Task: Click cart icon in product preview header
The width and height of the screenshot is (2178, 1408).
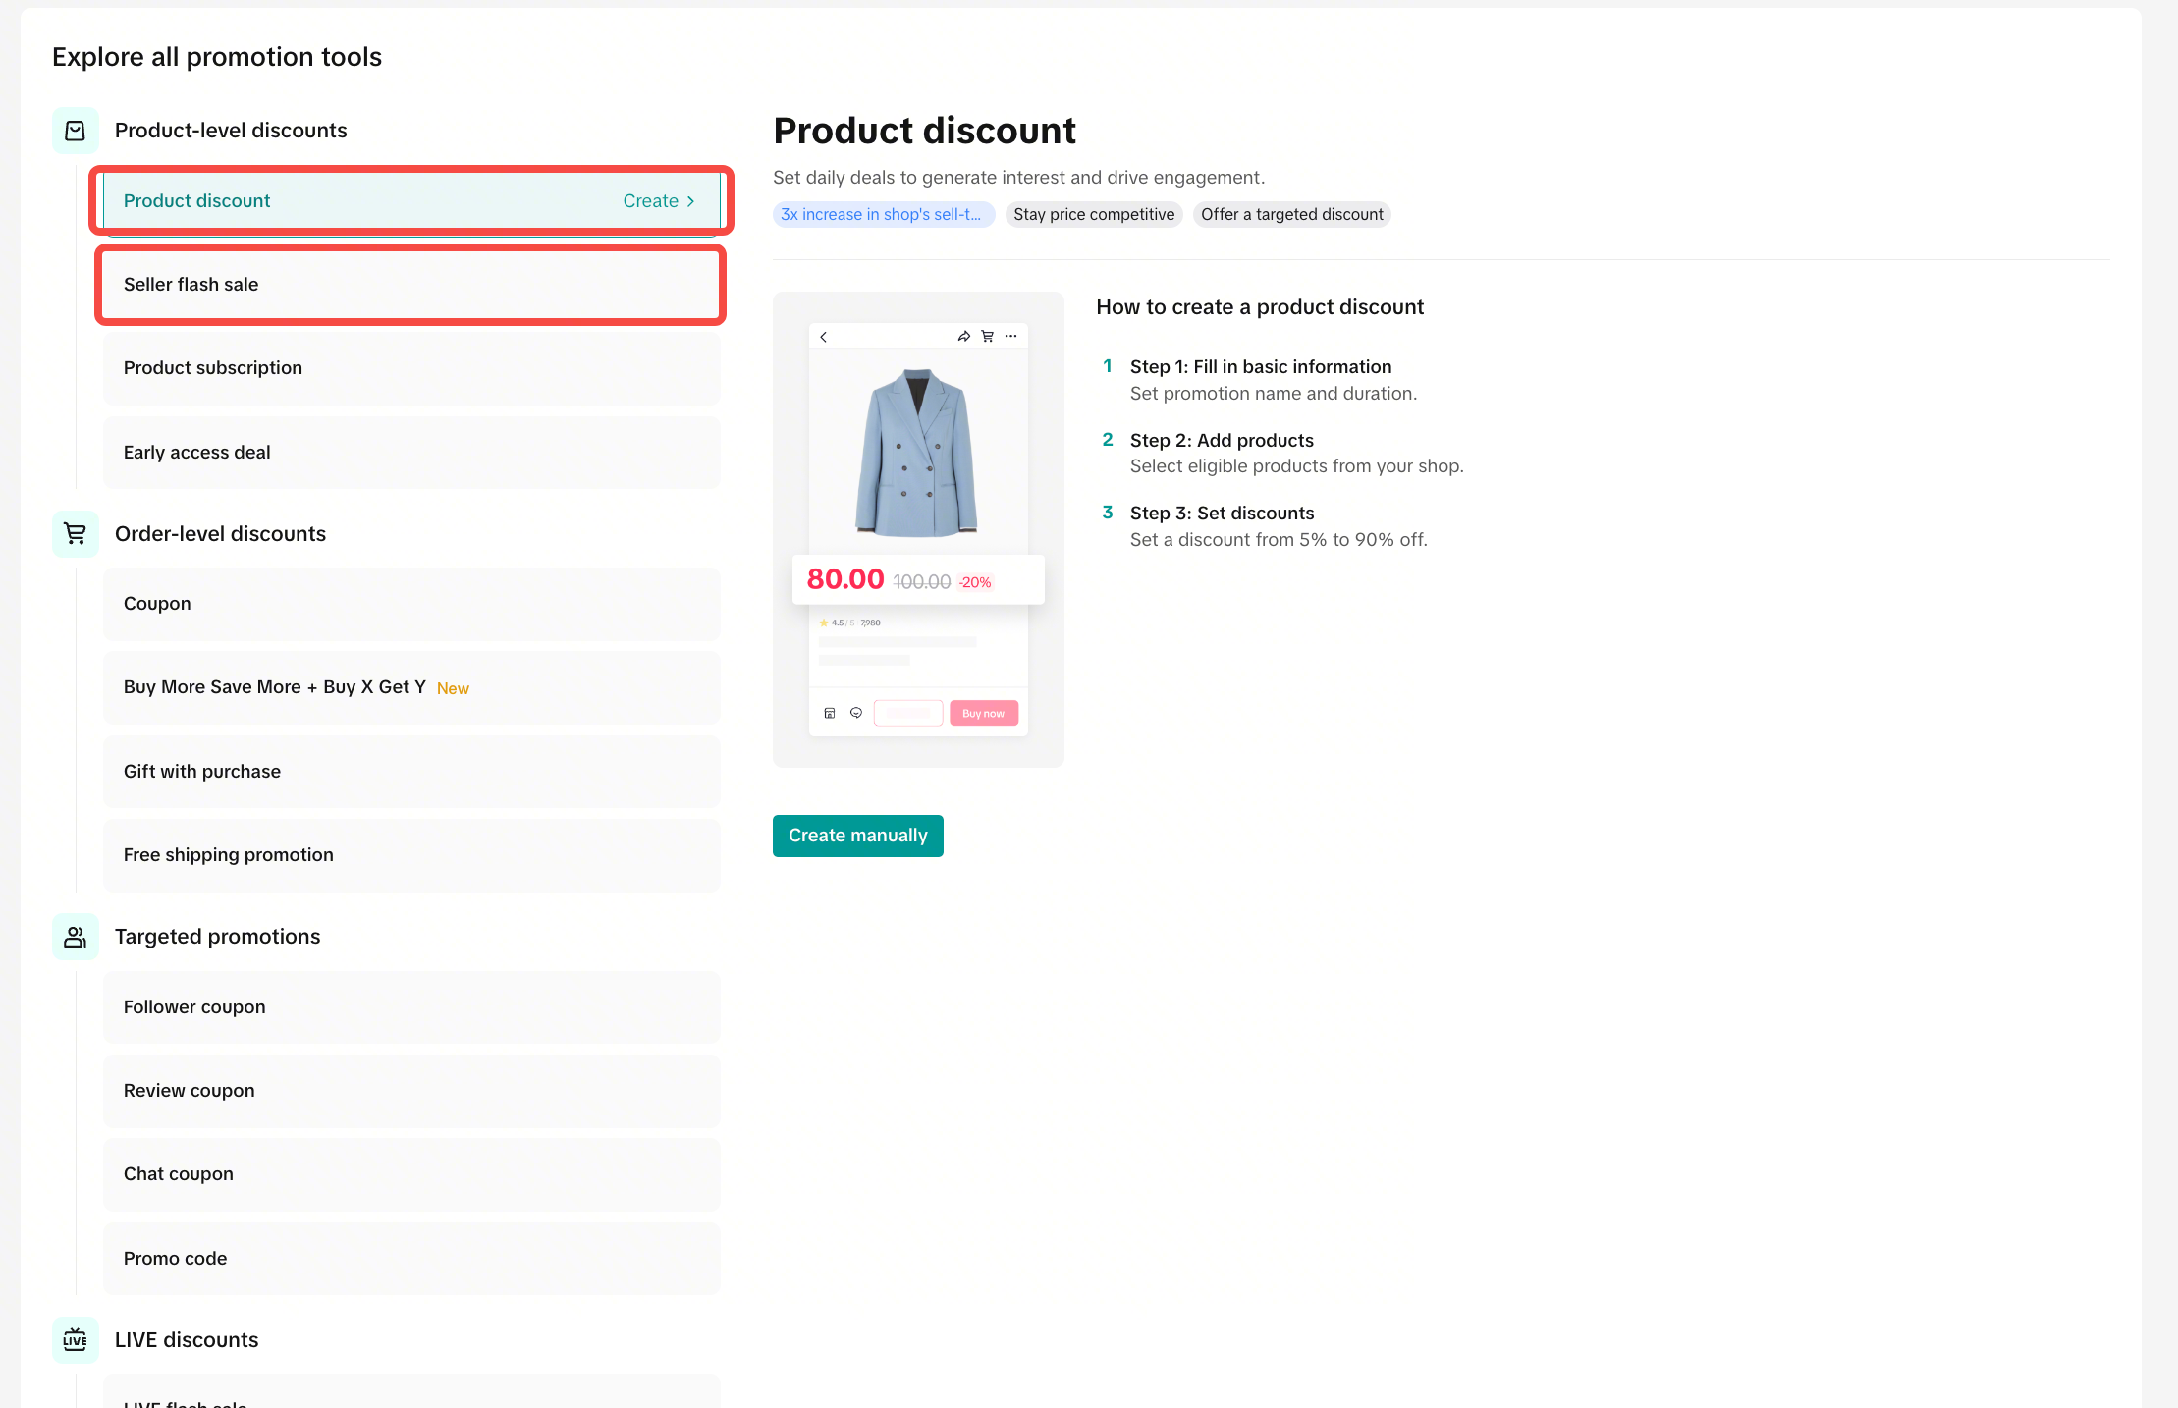Action: (x=988, y=337)
